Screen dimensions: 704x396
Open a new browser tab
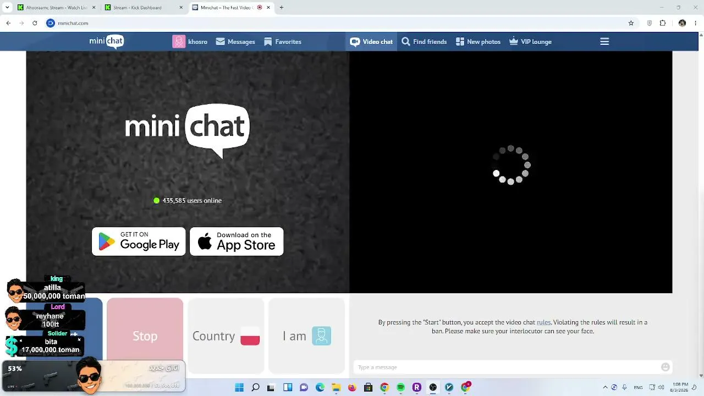pyautogui.click(x=282, y=8)
